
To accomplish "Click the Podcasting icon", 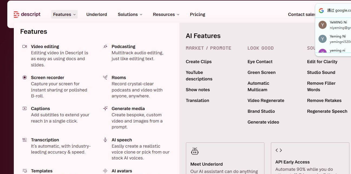I will tap(105, 46).
